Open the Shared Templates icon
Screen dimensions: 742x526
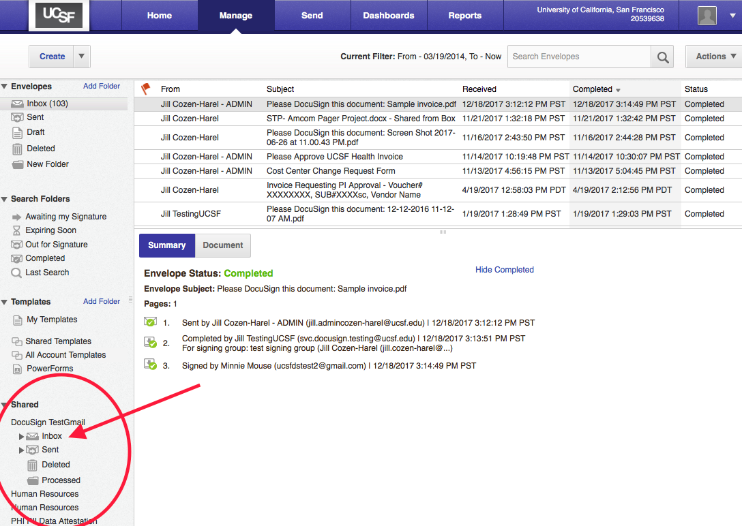(x=17, y=341)
